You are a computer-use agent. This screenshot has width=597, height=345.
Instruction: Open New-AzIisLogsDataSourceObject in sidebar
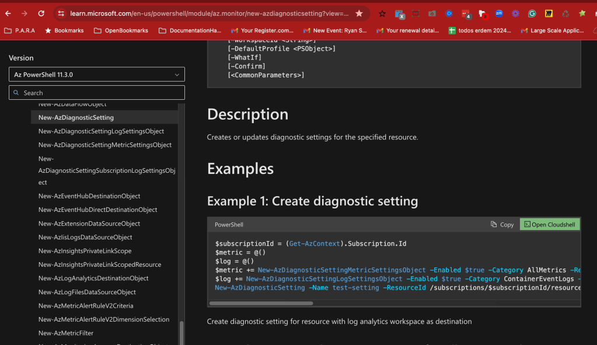tap(85, 237)
